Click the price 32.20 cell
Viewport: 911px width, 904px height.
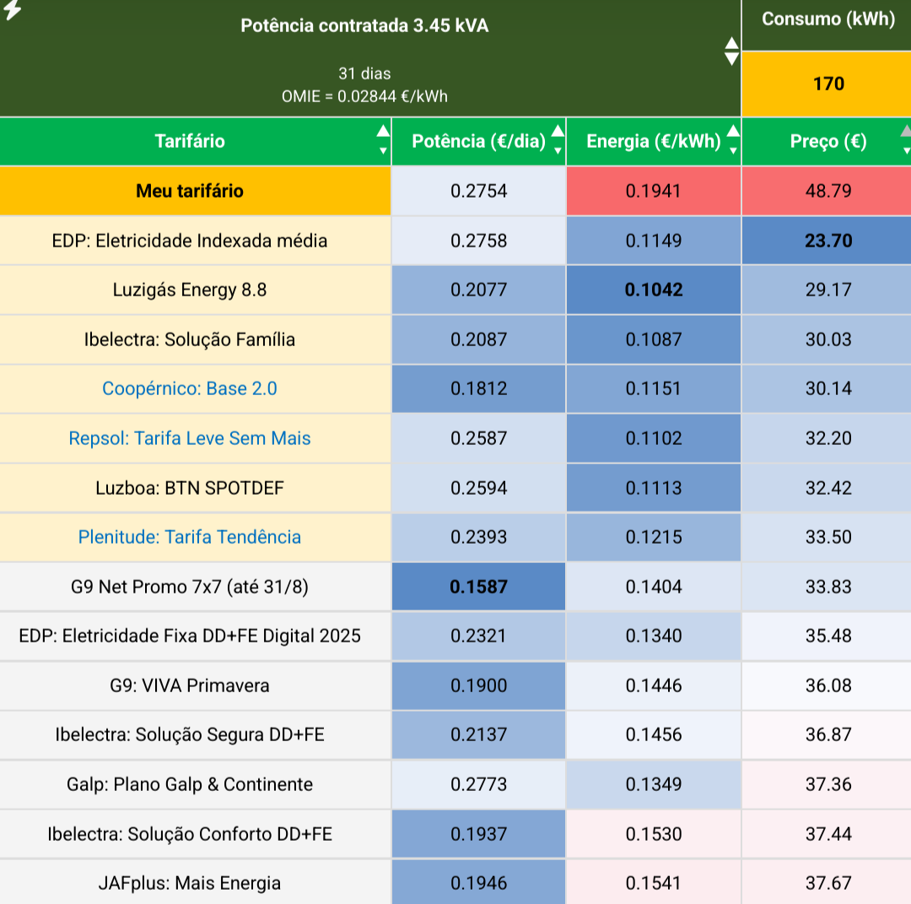[828, 438]
